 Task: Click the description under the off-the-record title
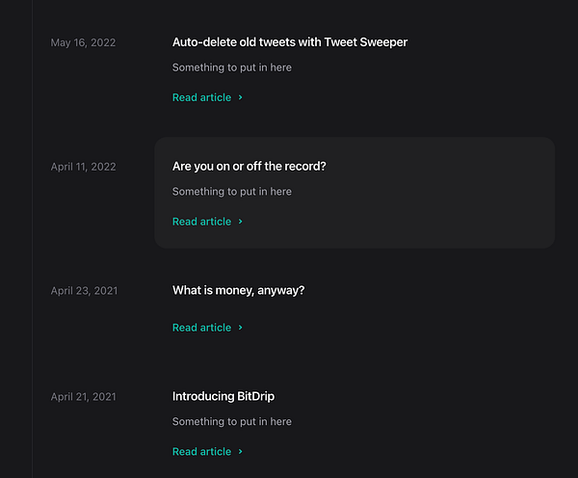(231, 192)
